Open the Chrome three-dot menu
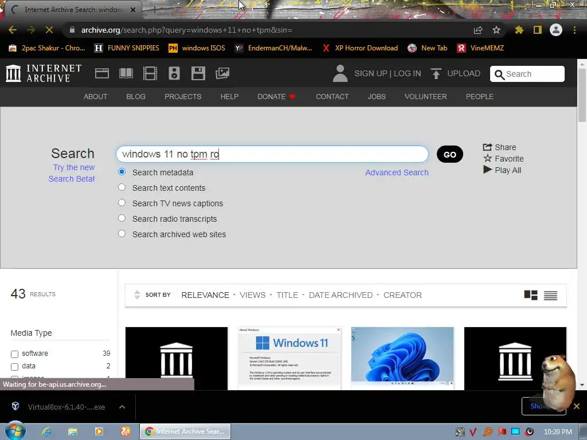Screen dimensions: 587x440 point(574,30)
